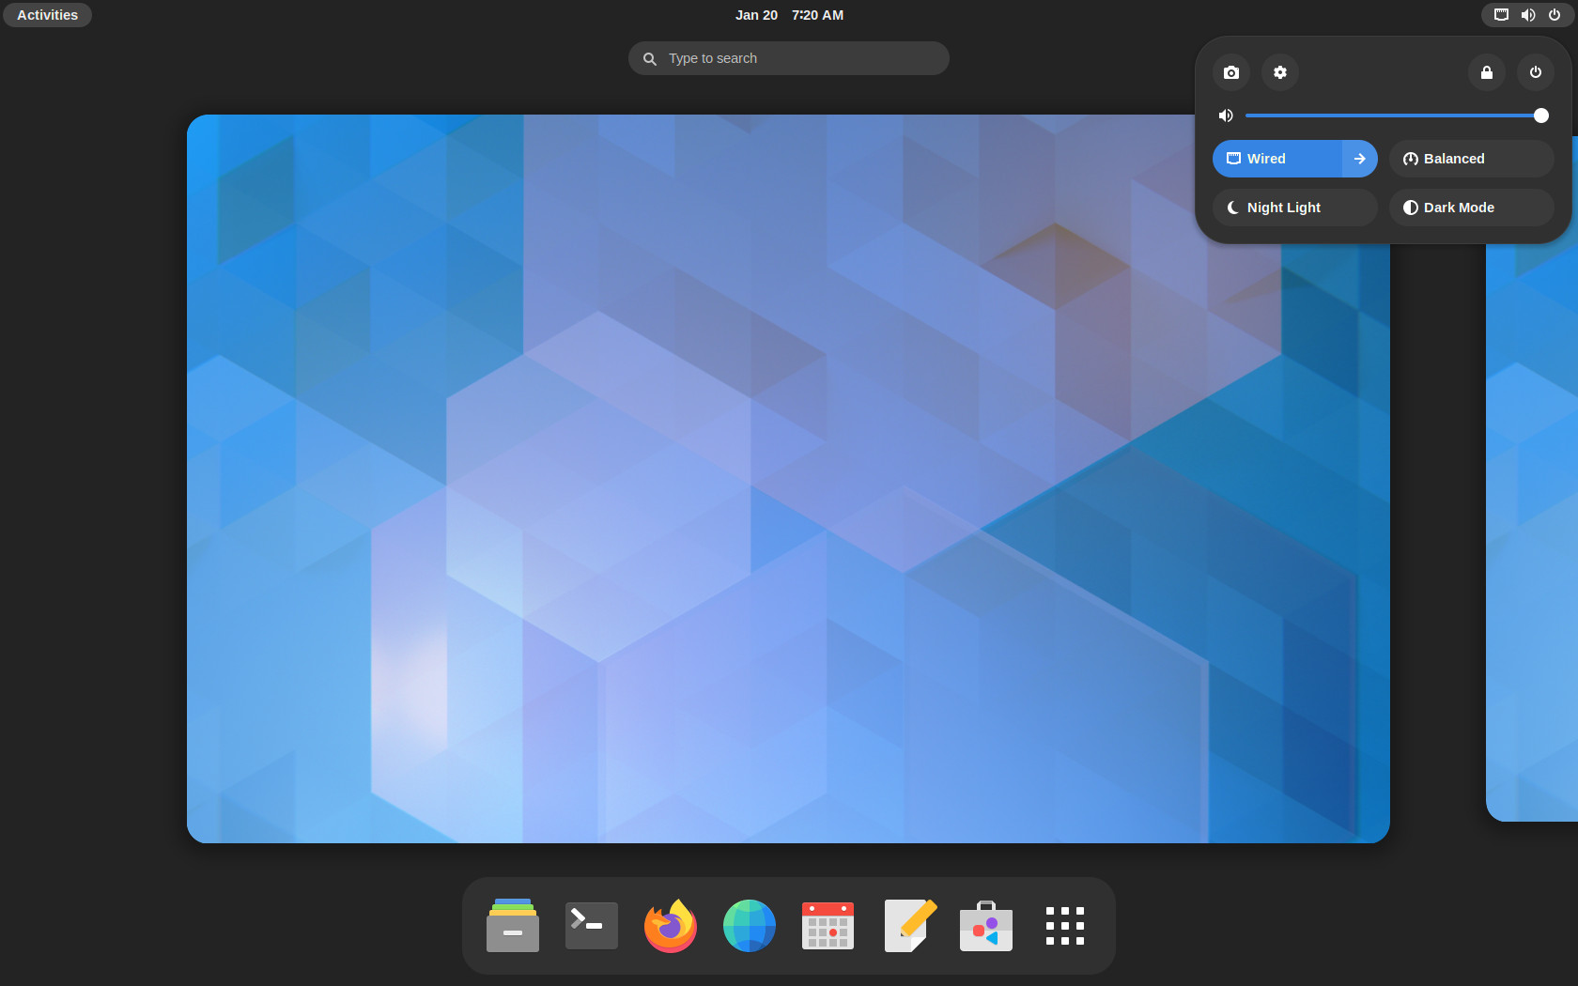Click the power icon in the top bar

[1555, 15]
